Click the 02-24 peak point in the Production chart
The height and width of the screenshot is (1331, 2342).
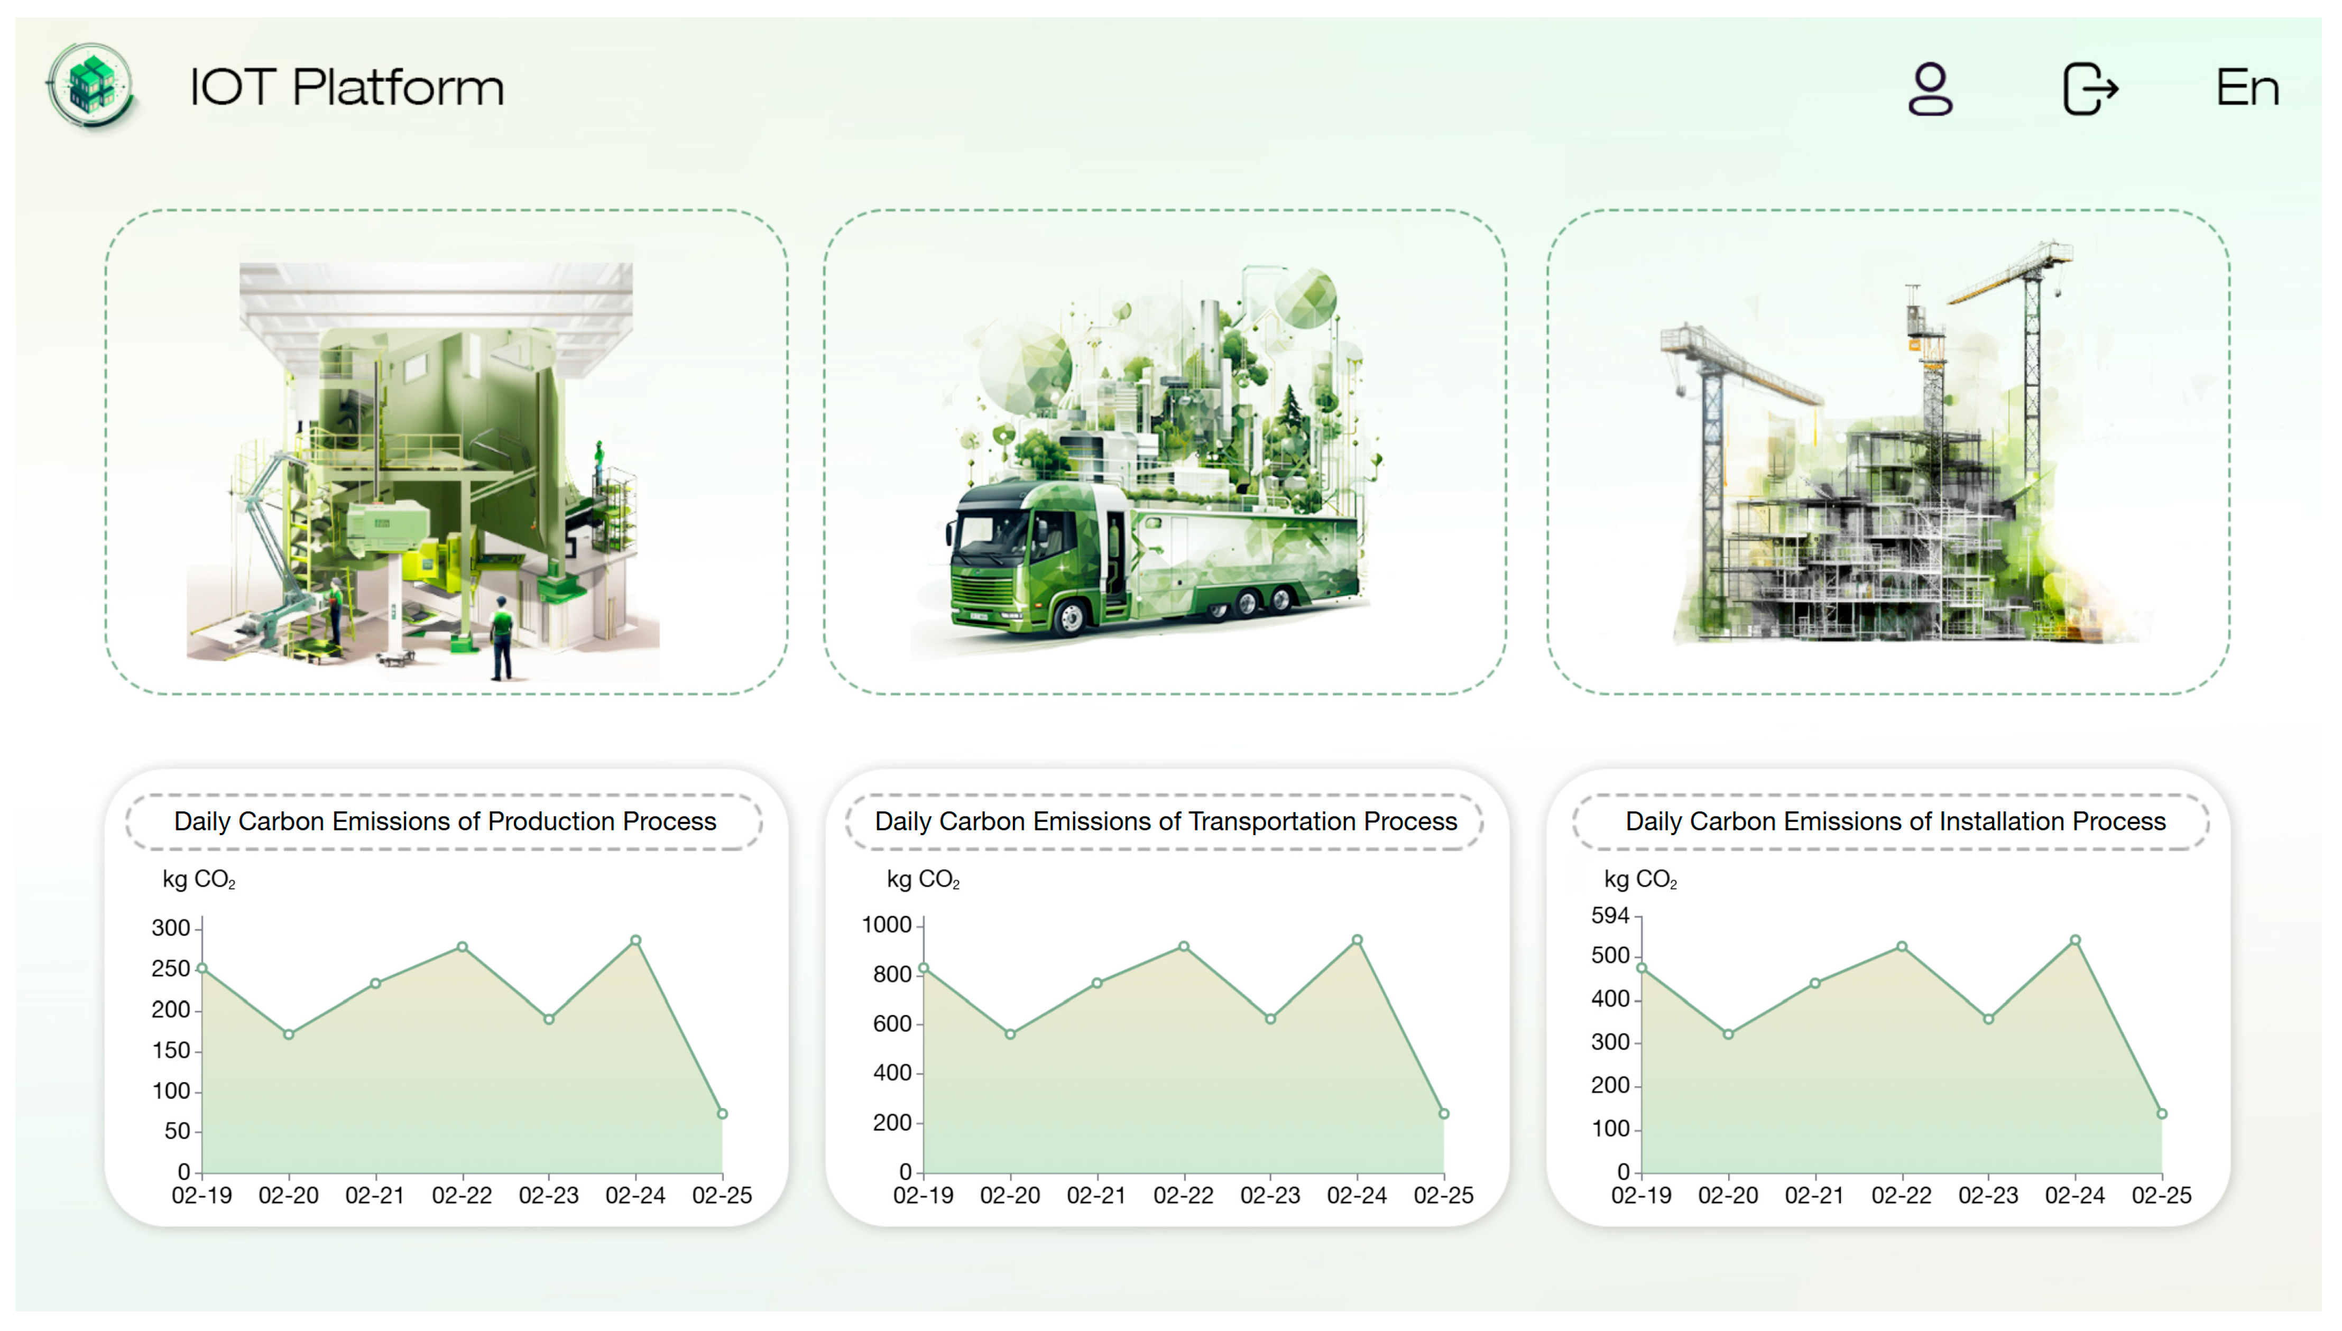coord(635,940)
